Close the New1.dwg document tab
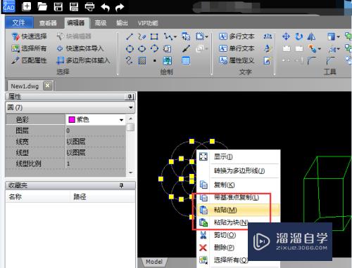 pos(48,86)
